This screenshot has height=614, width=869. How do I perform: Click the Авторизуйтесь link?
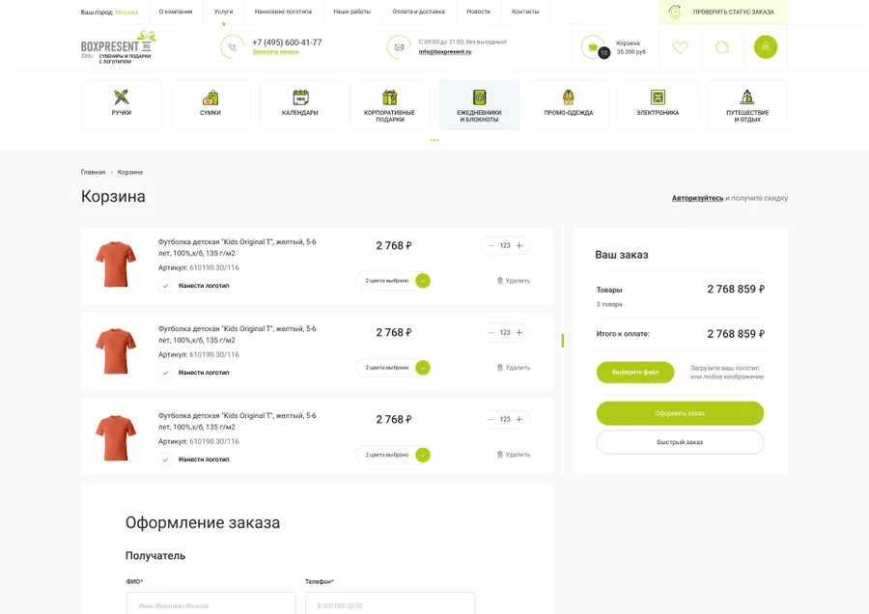click(697, 198)
